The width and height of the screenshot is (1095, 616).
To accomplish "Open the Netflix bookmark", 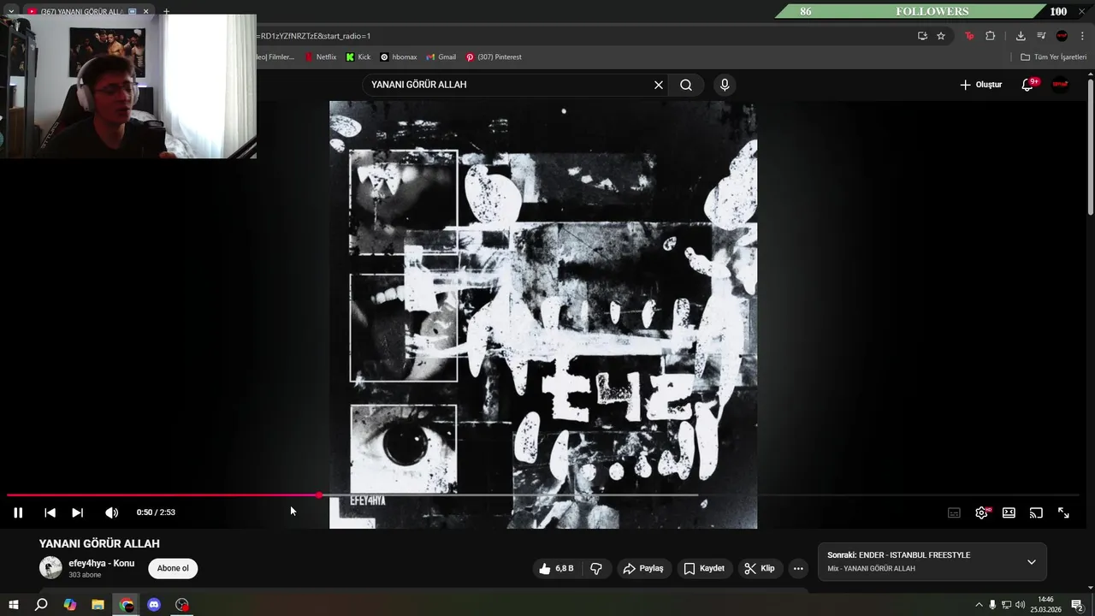I will [321, 57].
